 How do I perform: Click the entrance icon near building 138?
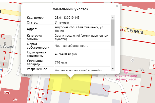tap(132, 60)
